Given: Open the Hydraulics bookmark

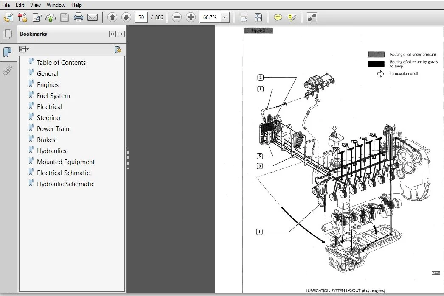Looking at the screenshot, I should click(51, 151).
